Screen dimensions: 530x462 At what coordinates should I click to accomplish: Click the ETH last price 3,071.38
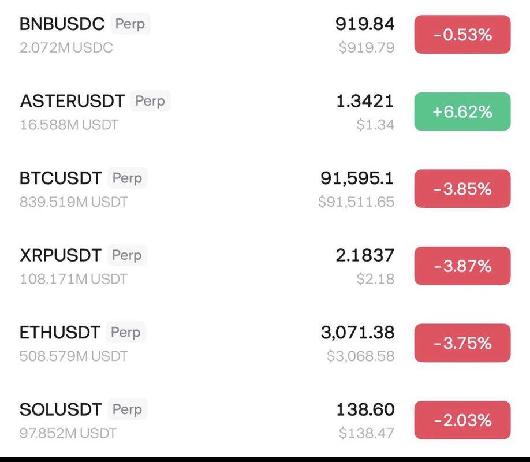[x=357, y=333]
